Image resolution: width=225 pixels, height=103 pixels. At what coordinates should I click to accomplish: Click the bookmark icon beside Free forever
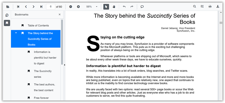coord(29,98)
